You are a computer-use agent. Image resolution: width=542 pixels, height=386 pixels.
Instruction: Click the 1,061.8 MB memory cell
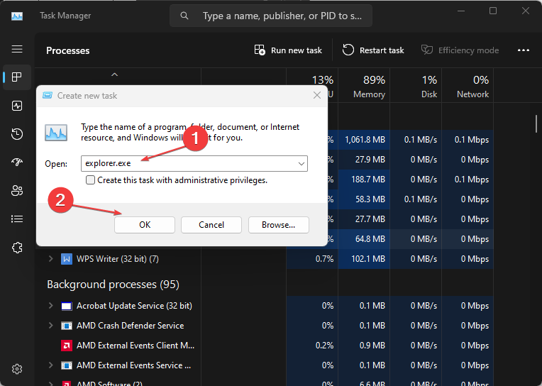(365, 140)
